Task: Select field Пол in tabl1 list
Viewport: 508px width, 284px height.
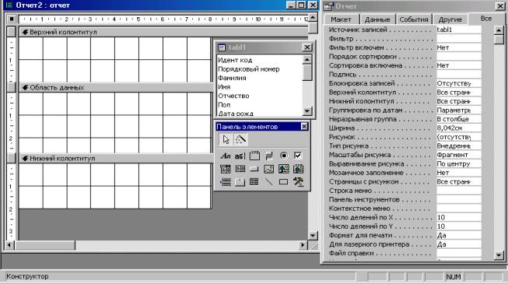Action: pyautogui.click(x=224, y=105)
